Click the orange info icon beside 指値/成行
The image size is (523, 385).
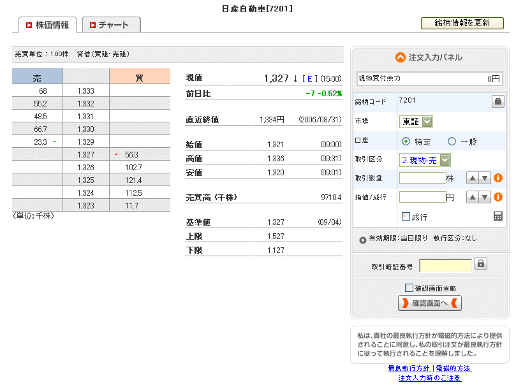[498, 197]
